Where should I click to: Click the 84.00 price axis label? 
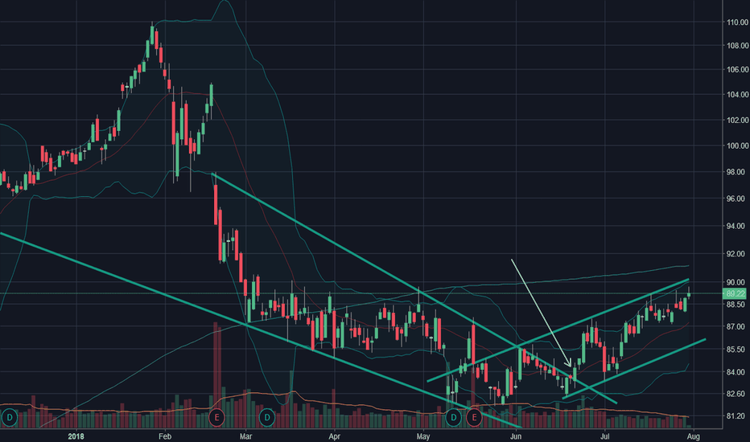pyautogui.click(x=737, y=372)
